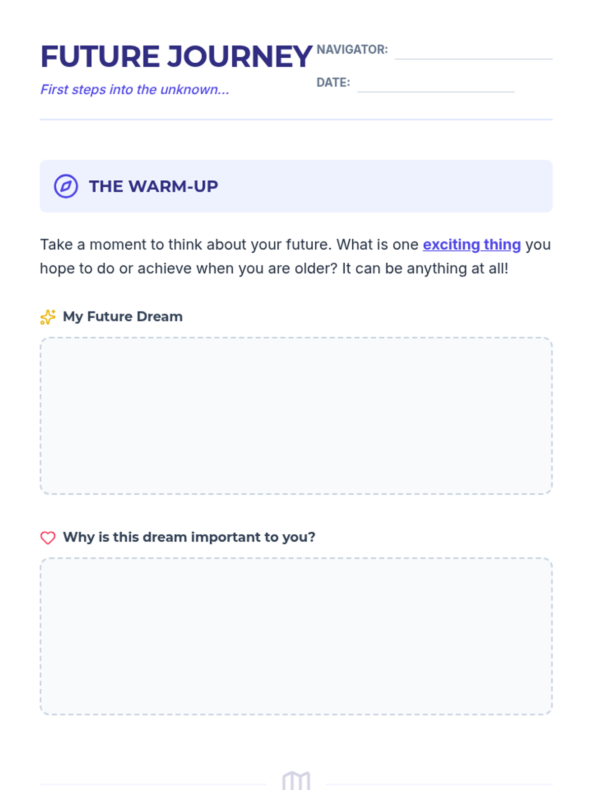Viewport: 592px width, 790px height.
Task: Click the header divider line under title
Action: (x=296, y=119)
